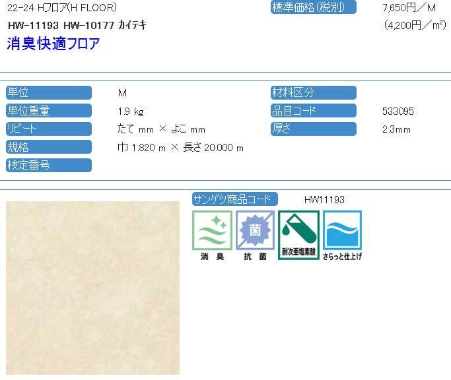The image size is (451, 380).
Task: Click the HW11193 product code value
Action: pos(324,199)
